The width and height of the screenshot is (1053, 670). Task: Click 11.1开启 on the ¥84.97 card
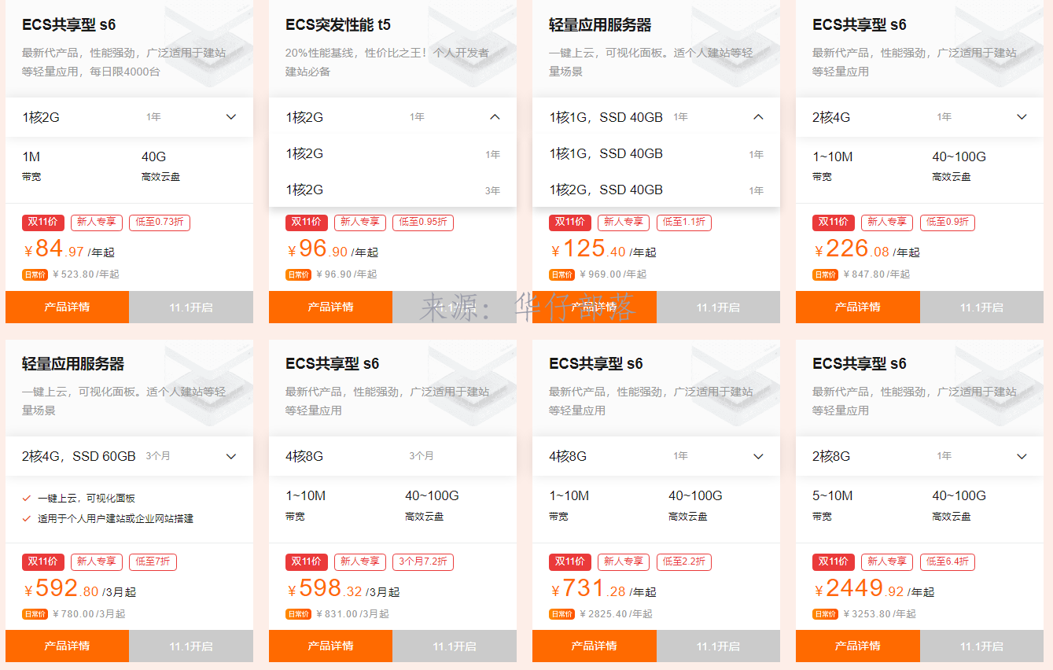pyautogui.click(x=191, y=307)
